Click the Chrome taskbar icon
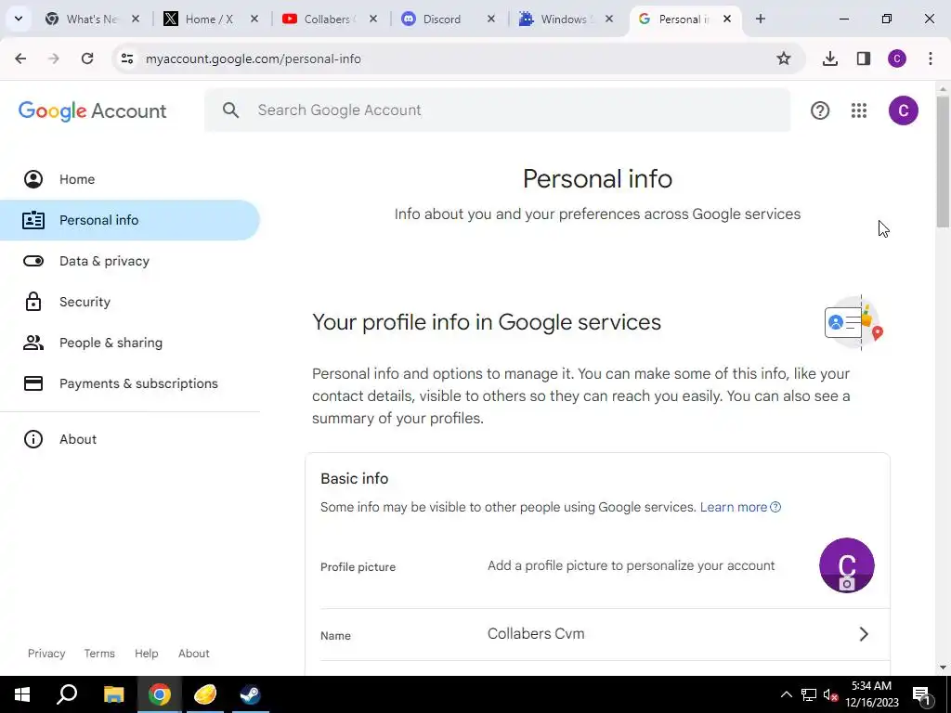The image size is (951, 713). [159, 694]
